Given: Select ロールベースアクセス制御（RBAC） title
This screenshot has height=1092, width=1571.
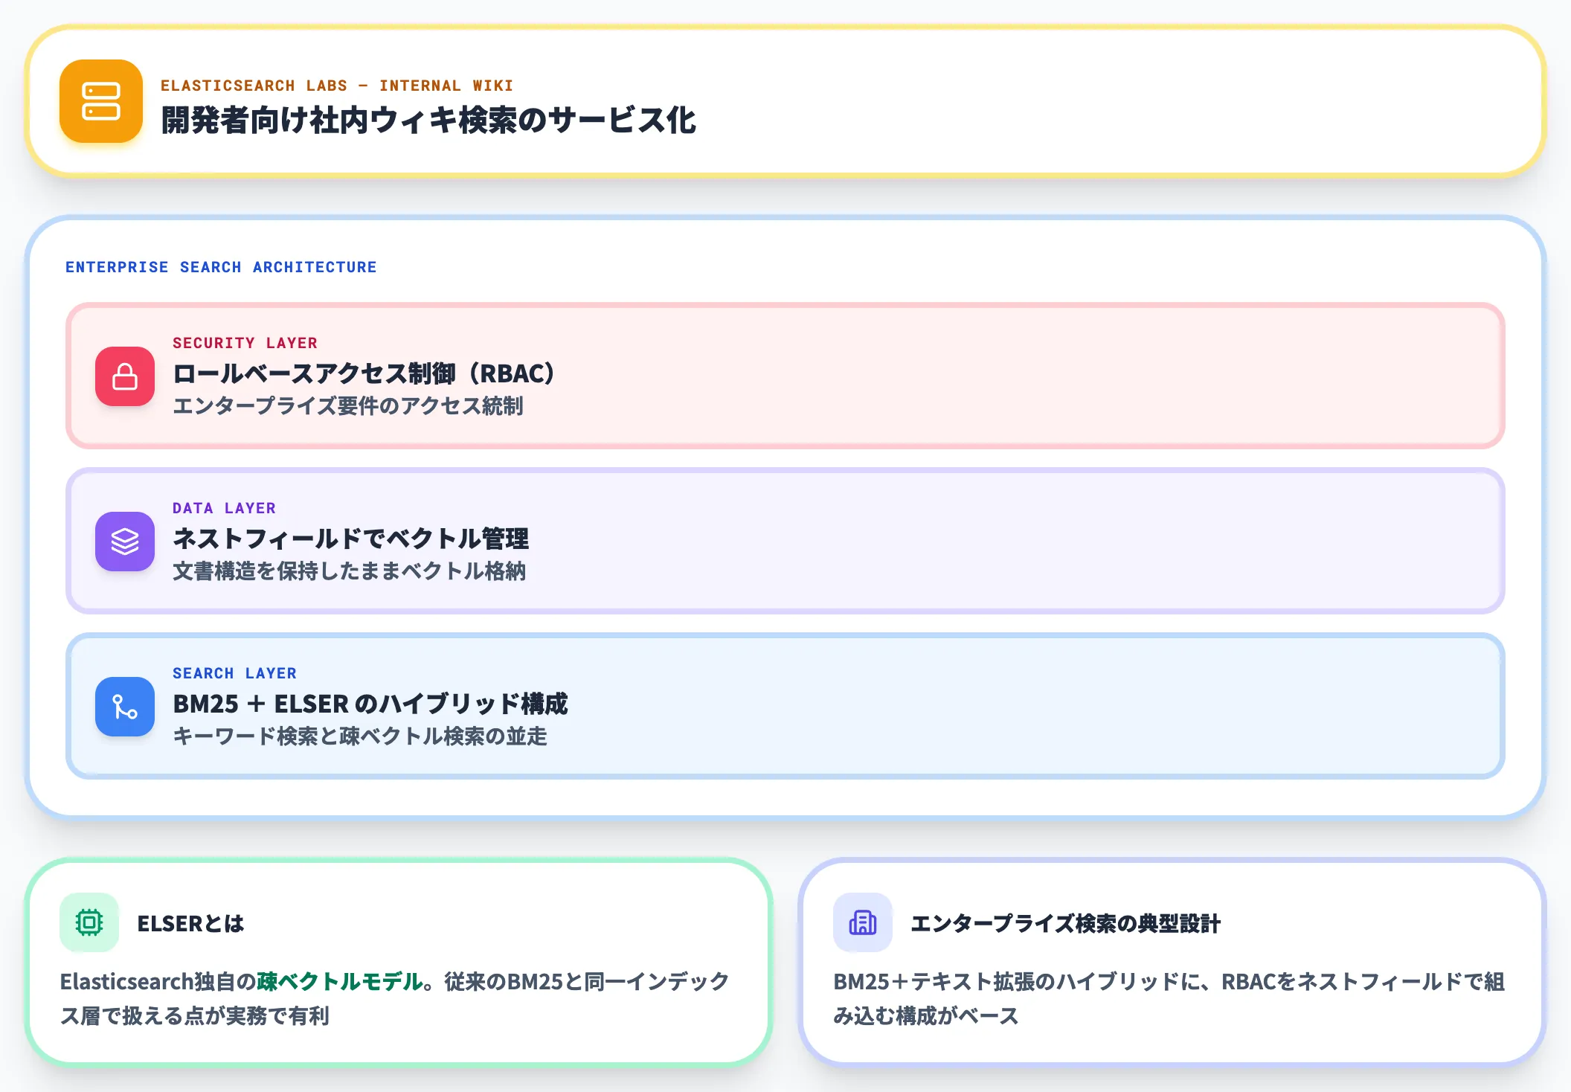Looking at the screenshot, I should click(364, 373).
